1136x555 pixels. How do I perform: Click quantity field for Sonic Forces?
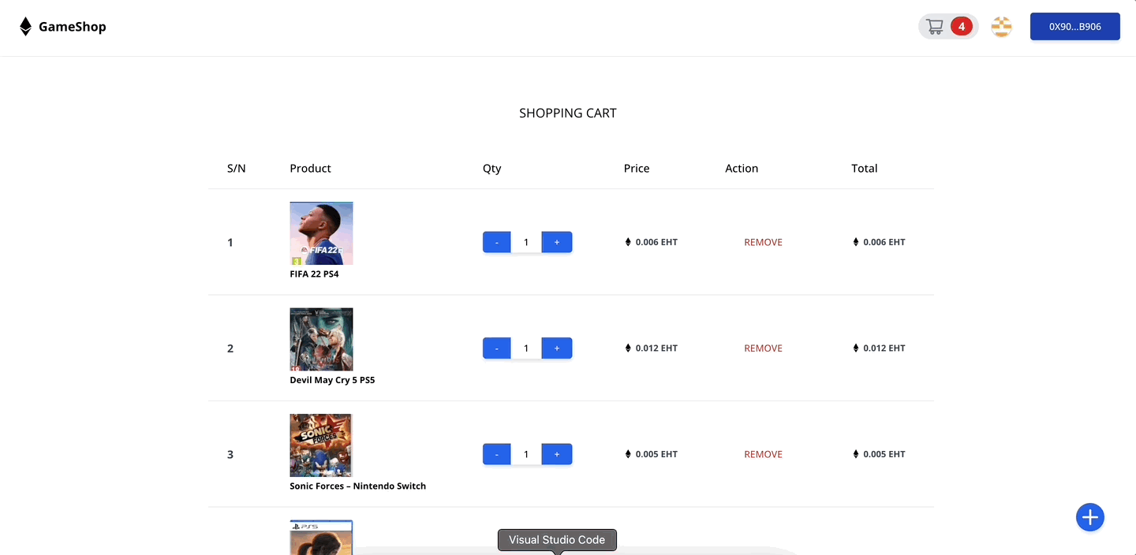point(526,454)
